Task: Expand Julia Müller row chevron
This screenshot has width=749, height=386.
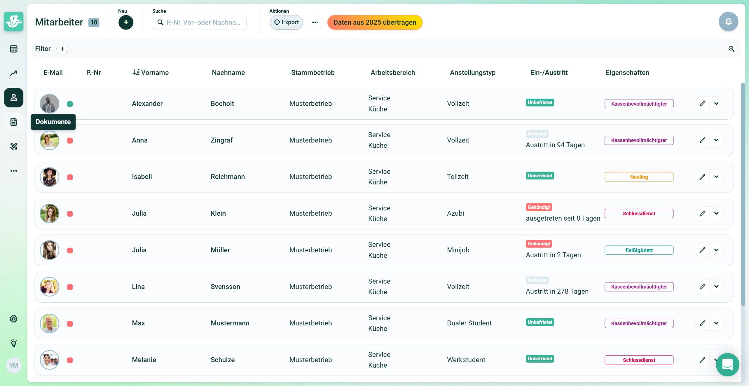Action: point(716,250)
